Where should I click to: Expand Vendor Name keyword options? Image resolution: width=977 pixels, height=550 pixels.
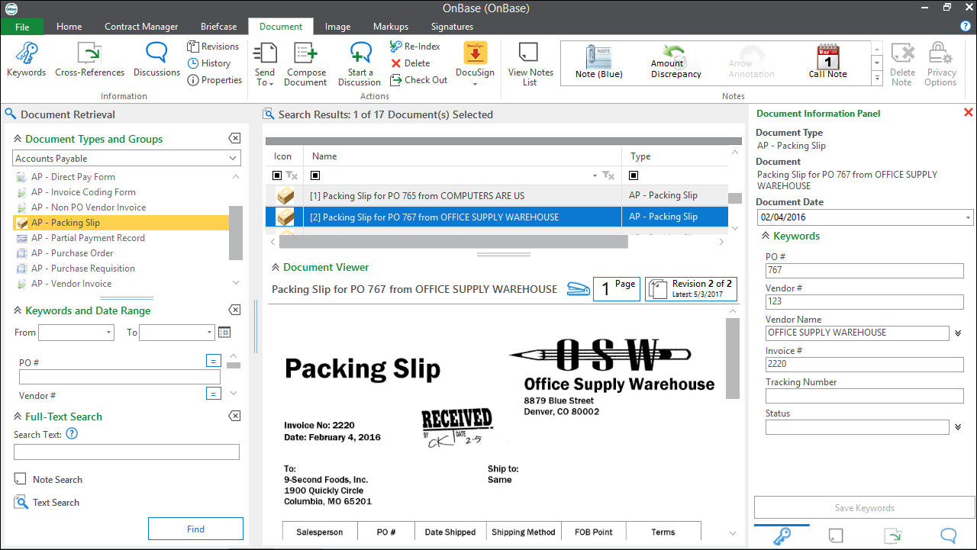(958, 333)
